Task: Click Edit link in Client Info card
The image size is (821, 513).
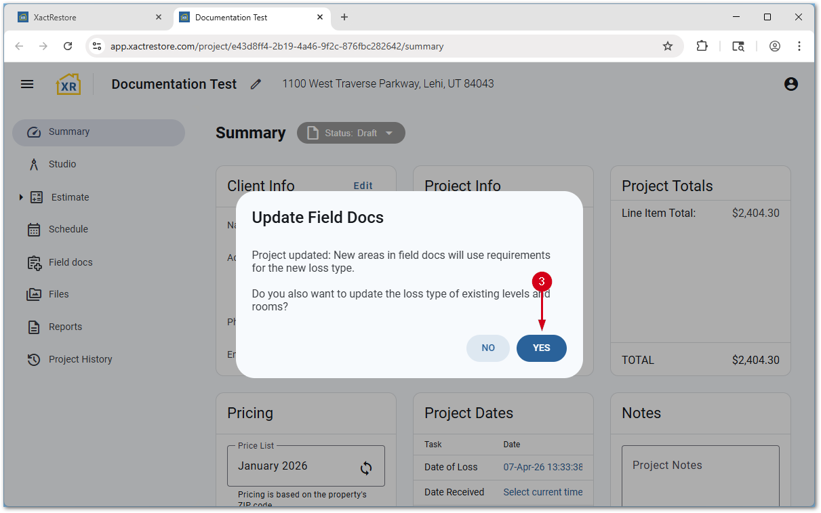Action: (363, 186)
